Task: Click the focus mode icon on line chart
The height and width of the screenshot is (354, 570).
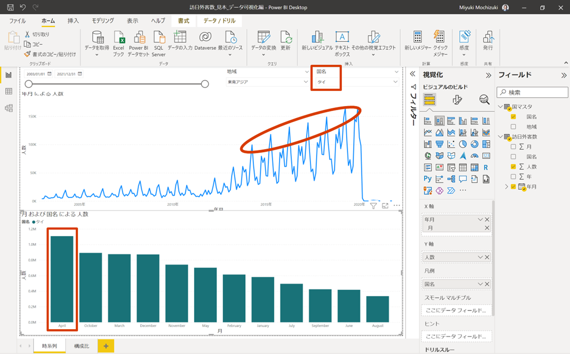Action: coord(385,205)
